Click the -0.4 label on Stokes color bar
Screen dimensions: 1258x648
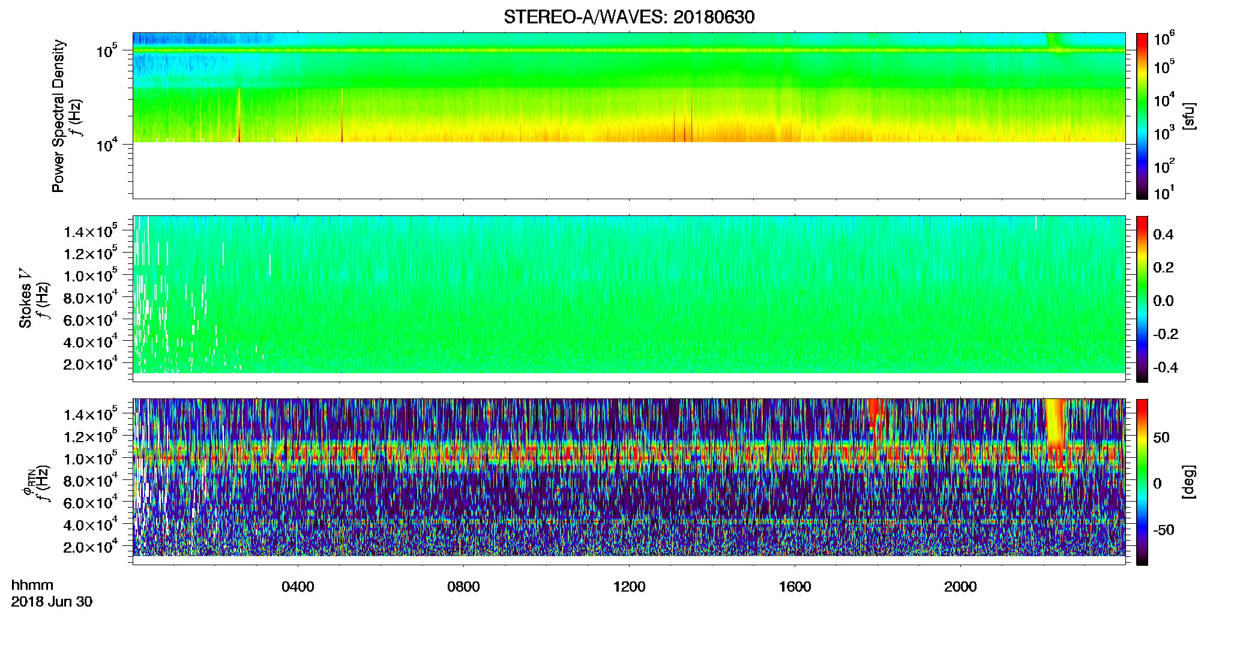tap(1165, 367)
